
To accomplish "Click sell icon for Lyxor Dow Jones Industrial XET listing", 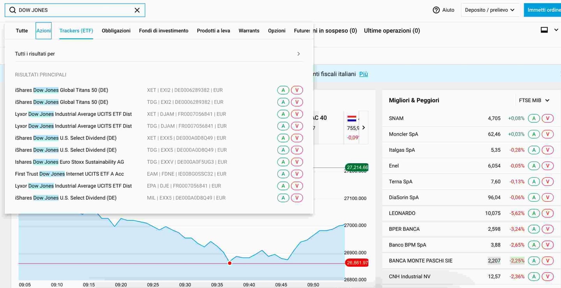I will click(297, 114).
